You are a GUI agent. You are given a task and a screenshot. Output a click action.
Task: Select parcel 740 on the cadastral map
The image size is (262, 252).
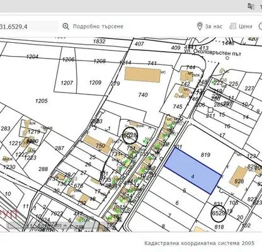(143, 95)
